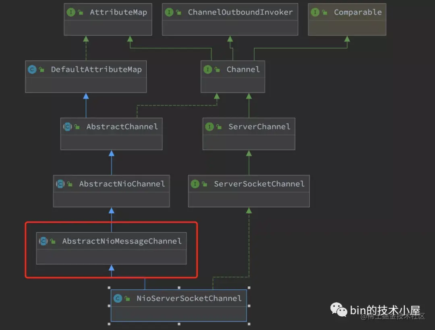Click the Channel interface icon
The height and width of the screenshot is (330, 435).
click(207, 69)
